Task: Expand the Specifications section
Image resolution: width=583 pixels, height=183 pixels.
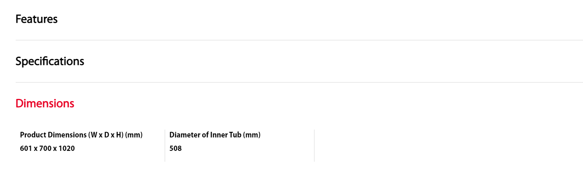Action: (x=50, y=61)
